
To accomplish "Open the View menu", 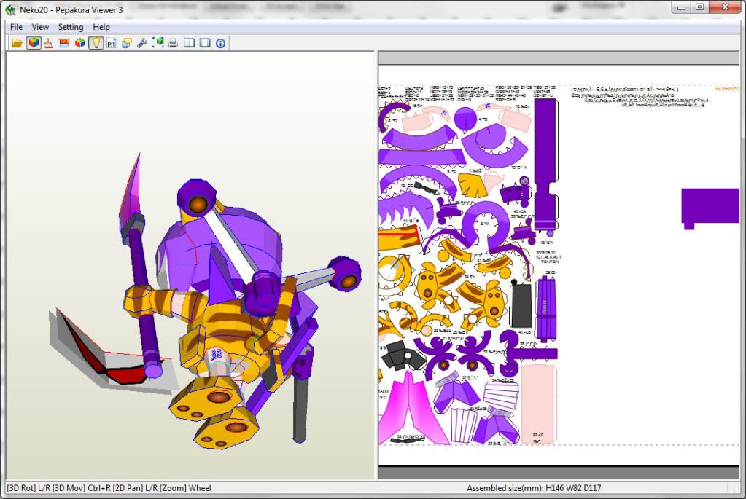I will point(40,27).
